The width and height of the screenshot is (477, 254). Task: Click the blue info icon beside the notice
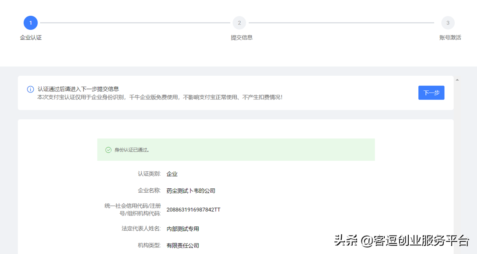[x=30, y=89]
